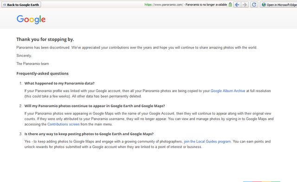
Task: Go back with the left arrow icon
Action: coord(237,5)
